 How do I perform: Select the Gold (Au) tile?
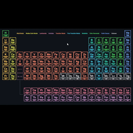coord(77,69)
